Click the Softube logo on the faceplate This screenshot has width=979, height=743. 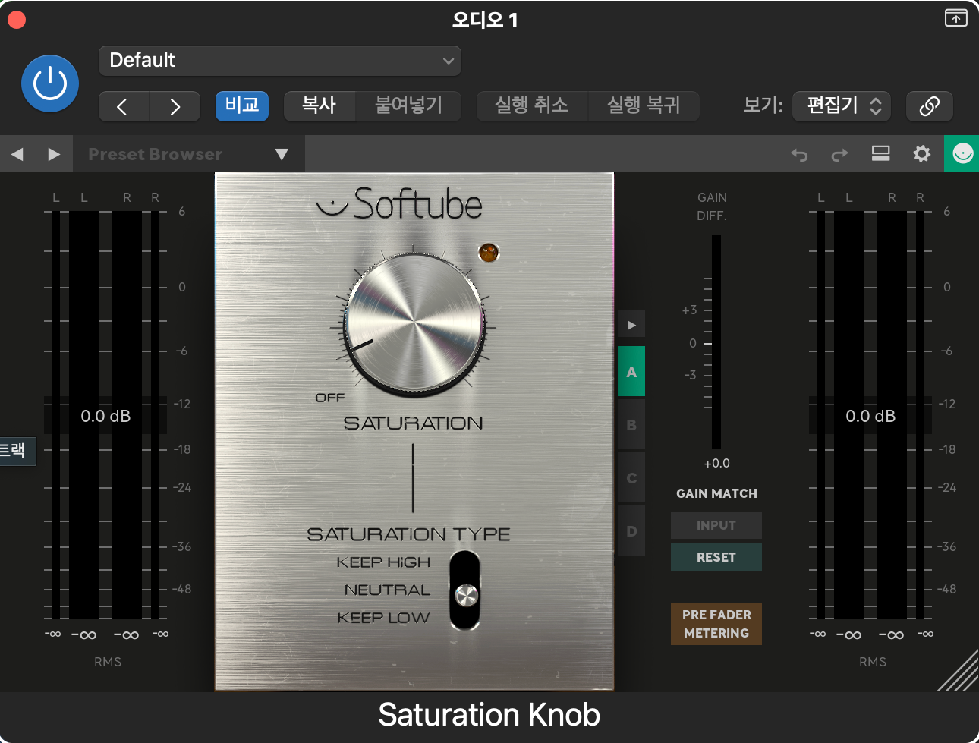pyautogui.click(x=399, y=203)
